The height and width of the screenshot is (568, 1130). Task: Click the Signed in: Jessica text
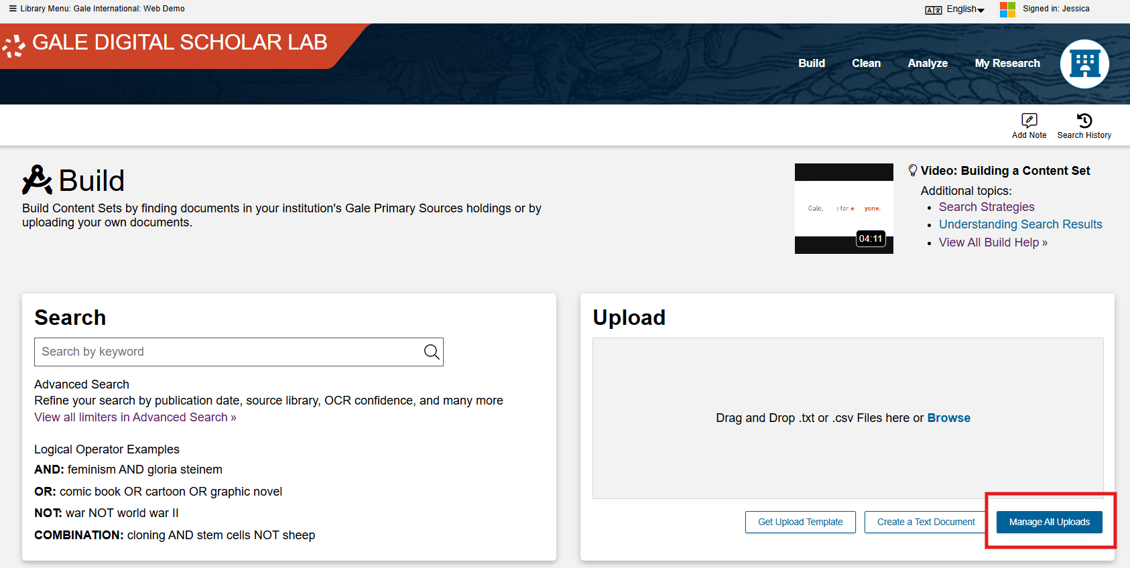click(x=1056, y=9)
